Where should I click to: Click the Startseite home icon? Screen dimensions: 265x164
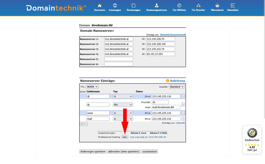point(99,5)
